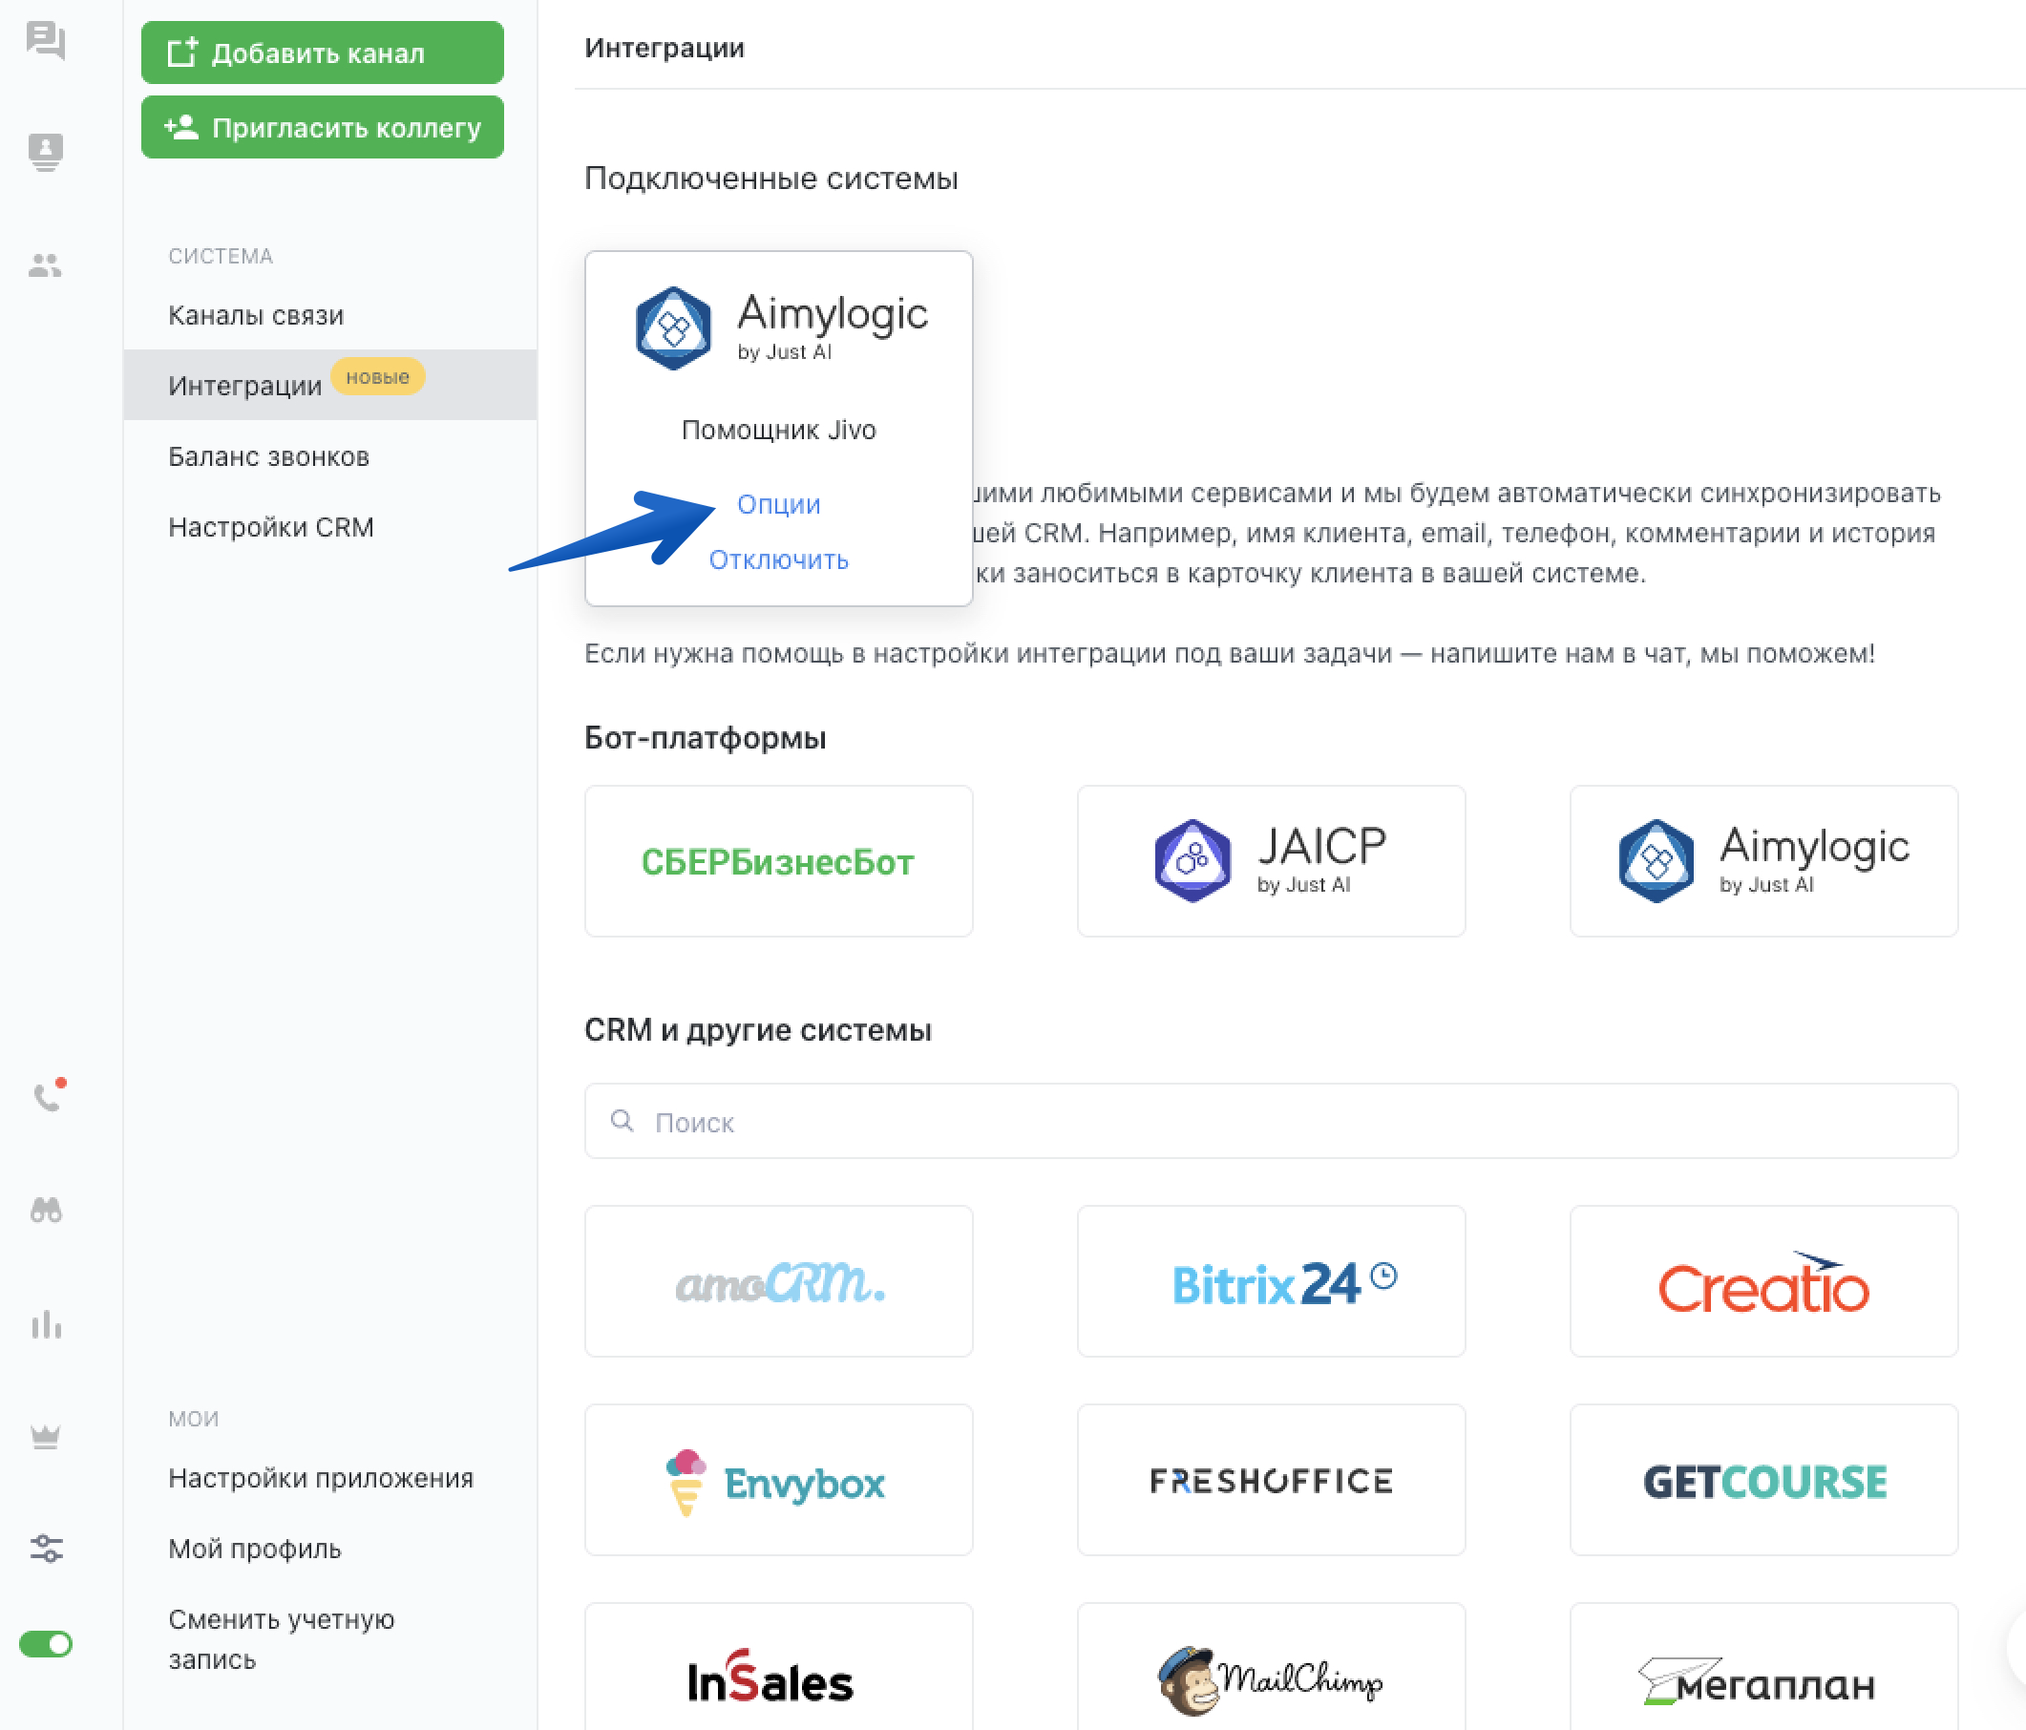Open the visitors binoculars icon
This screenshot has height=1730, width=2026.
(x=46, y=1210)
